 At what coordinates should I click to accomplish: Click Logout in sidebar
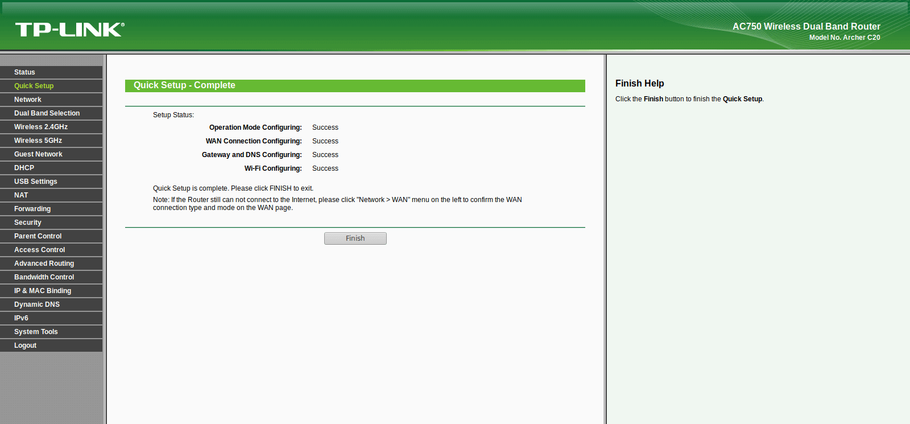click(x=51, y=345)
